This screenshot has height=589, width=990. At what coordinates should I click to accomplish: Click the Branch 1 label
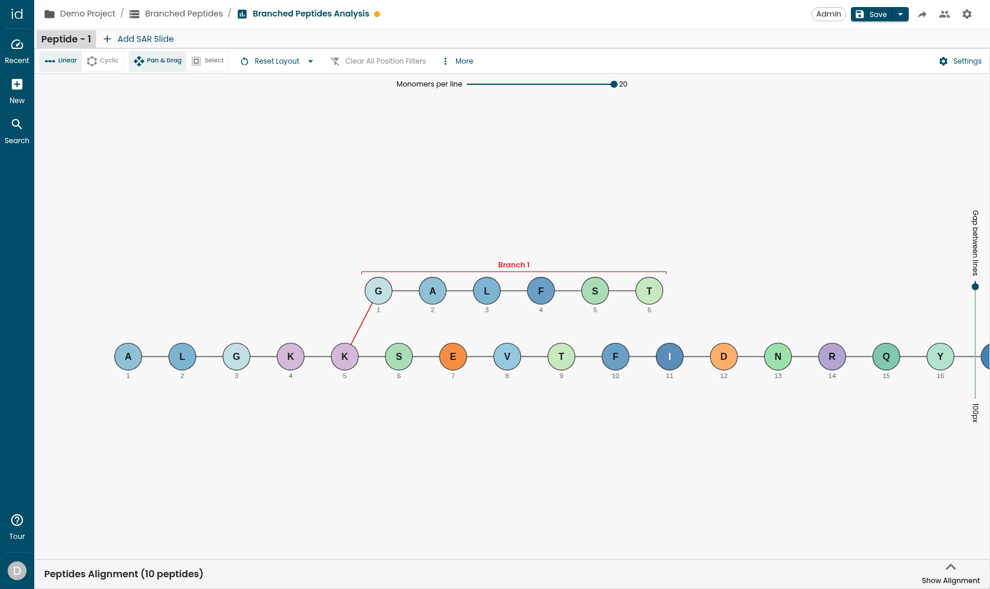click(514, 265)
